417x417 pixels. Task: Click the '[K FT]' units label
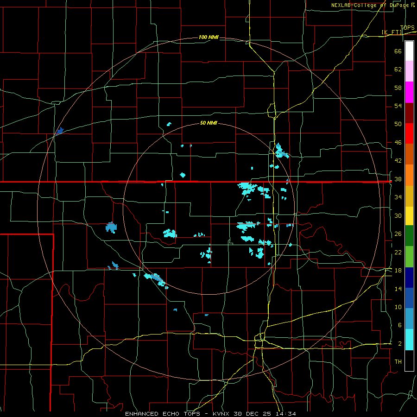(x=392, y=32)
